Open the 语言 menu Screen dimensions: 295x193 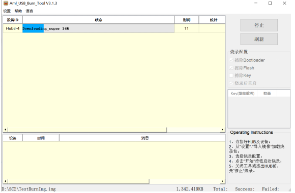29,11
